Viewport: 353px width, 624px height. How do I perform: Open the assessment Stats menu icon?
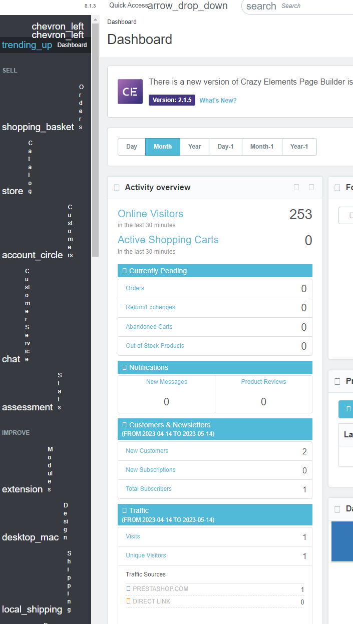(x=28, y=407)
